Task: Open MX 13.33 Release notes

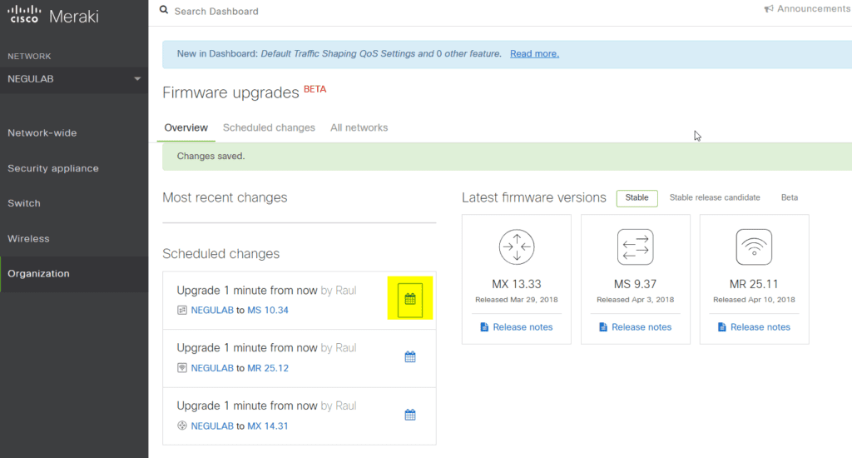Action: [x=523, y=327]
